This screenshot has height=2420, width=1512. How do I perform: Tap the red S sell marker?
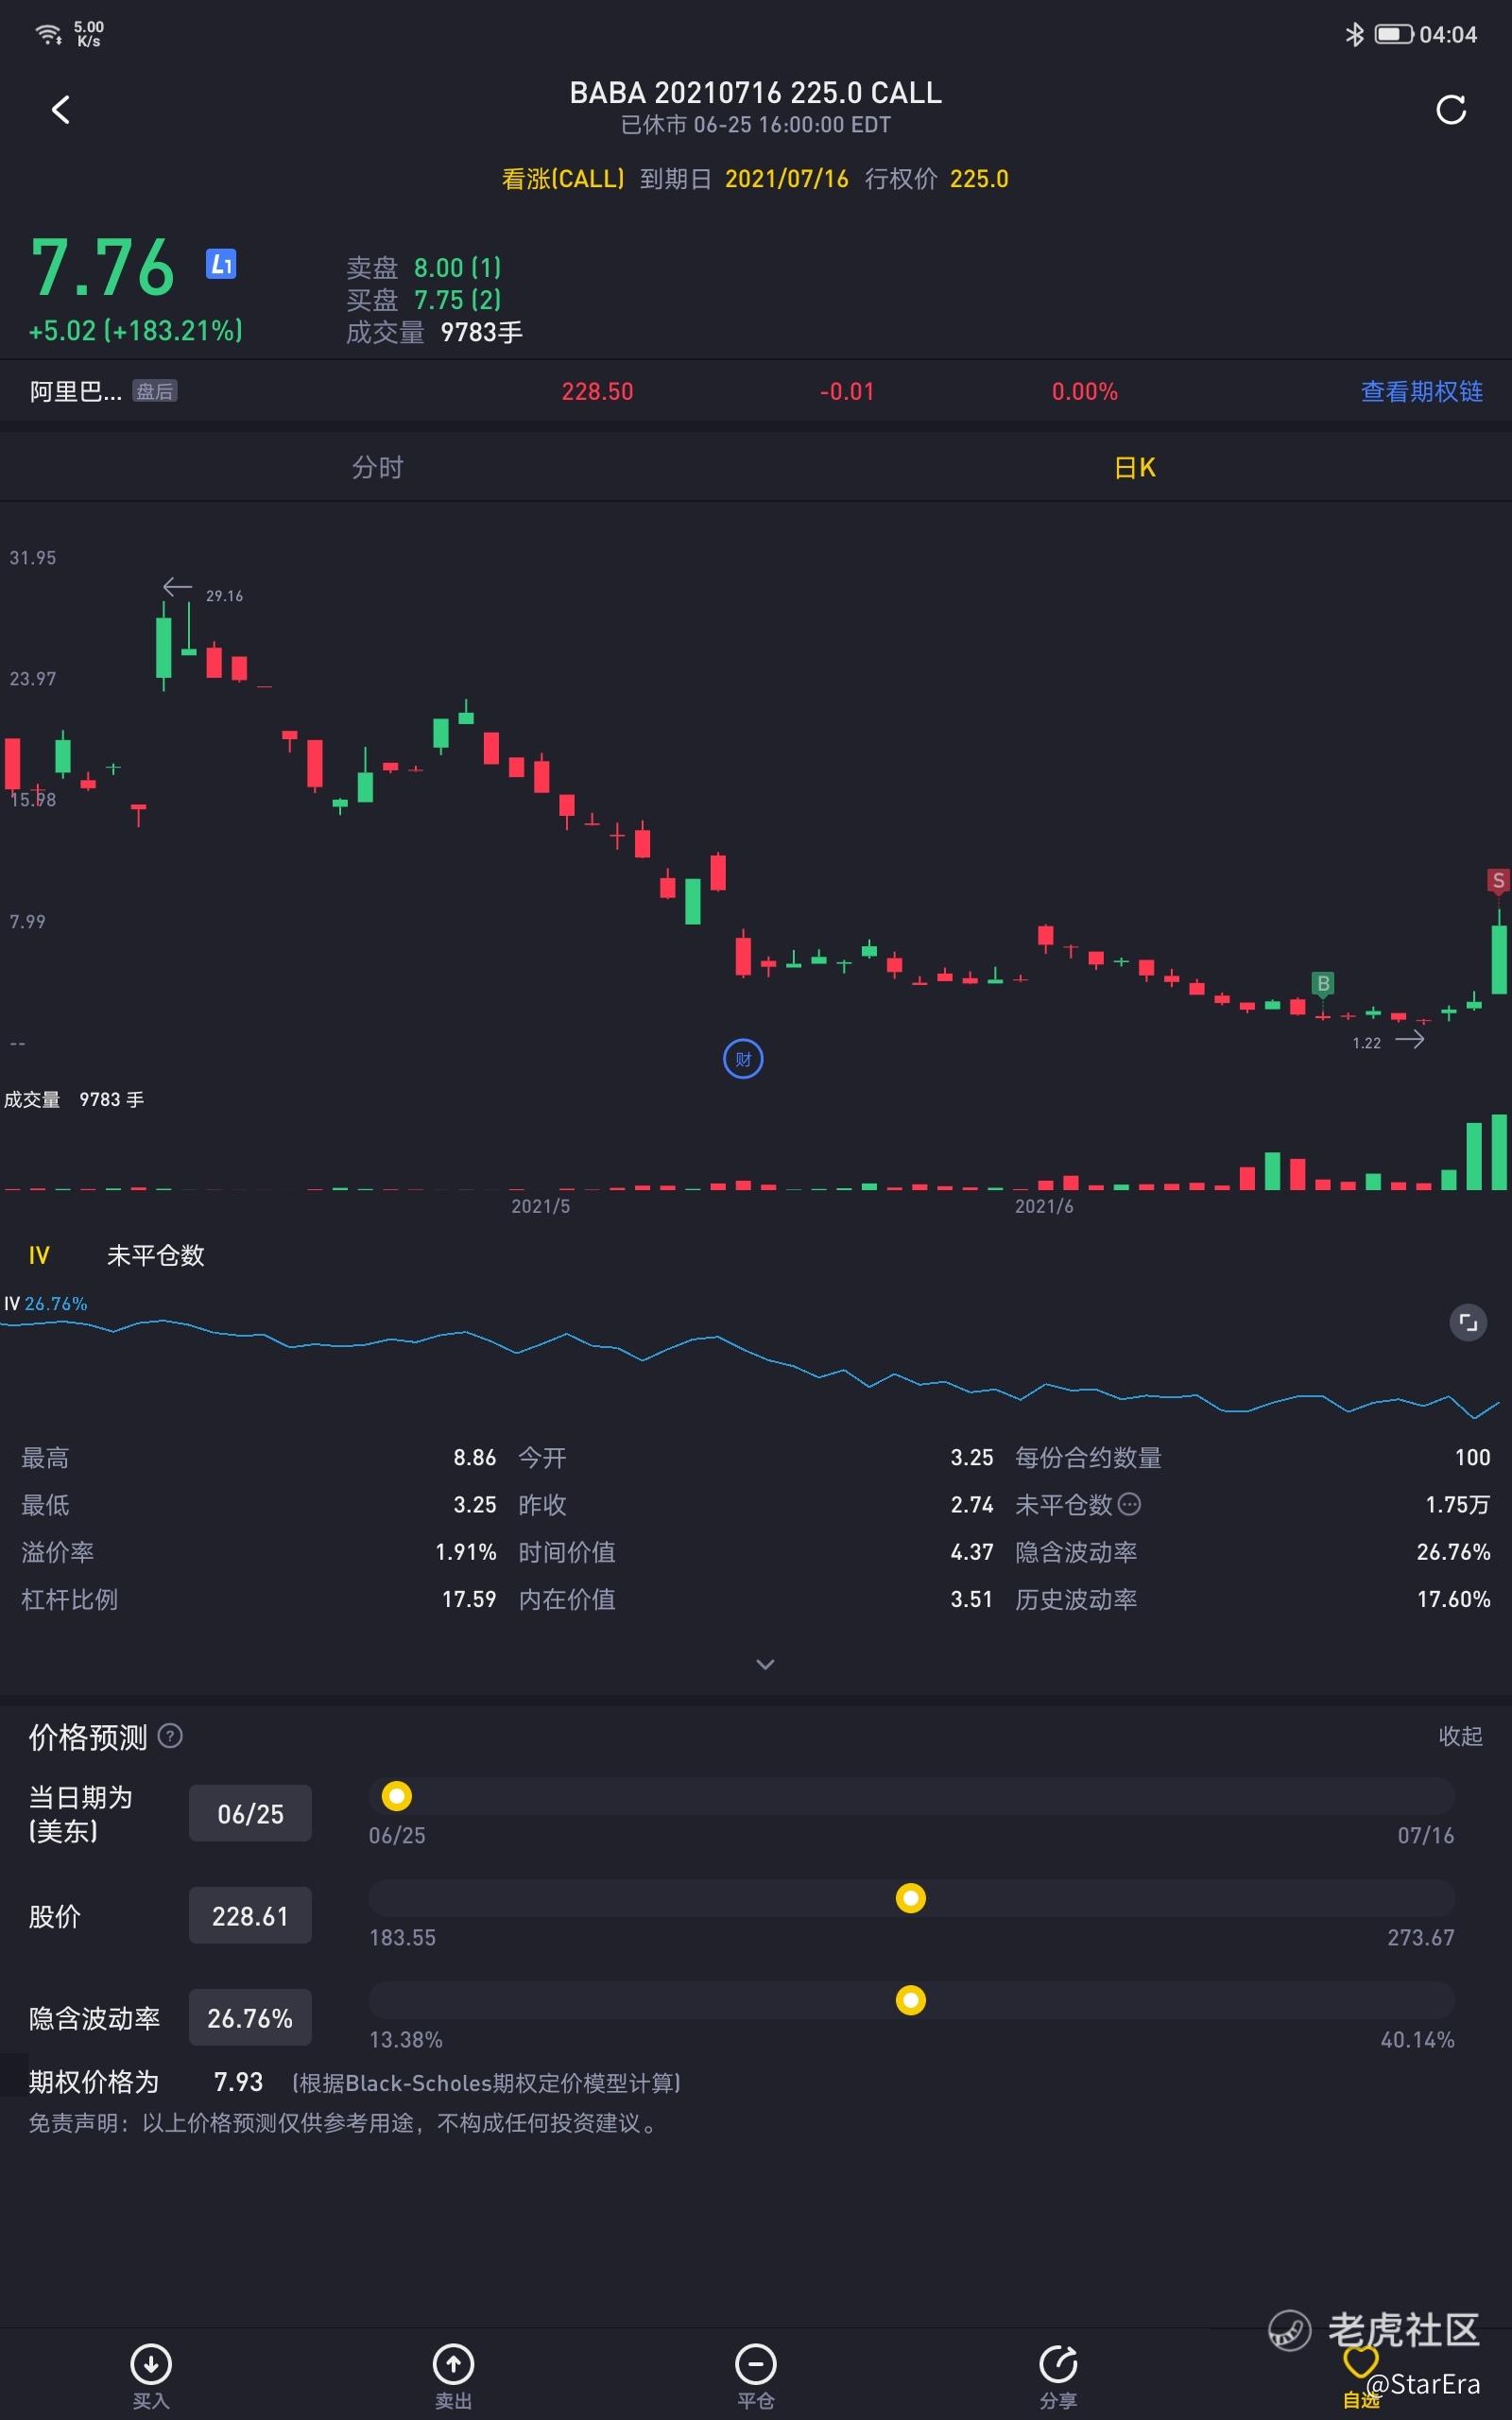click(1498, 880)
